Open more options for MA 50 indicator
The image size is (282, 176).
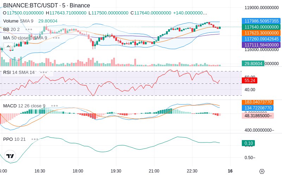pos(56,38)
